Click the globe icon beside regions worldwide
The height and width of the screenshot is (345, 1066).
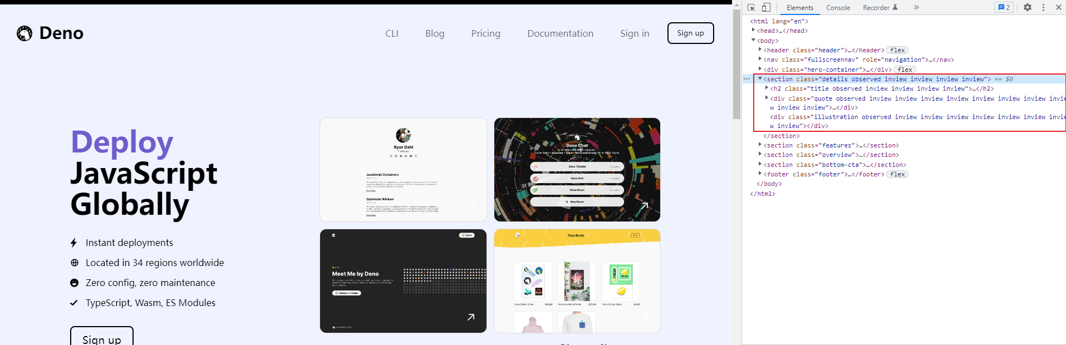pyautogui.click(x=74, y=263)
